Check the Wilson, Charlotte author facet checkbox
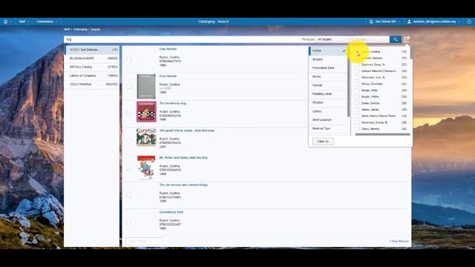Screen dimensions: 475x267 click(357, 84)
